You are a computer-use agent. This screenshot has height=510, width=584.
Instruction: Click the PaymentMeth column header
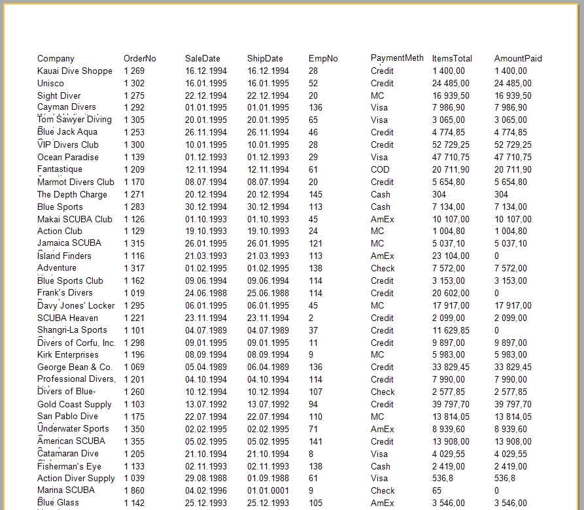[397, 58]
